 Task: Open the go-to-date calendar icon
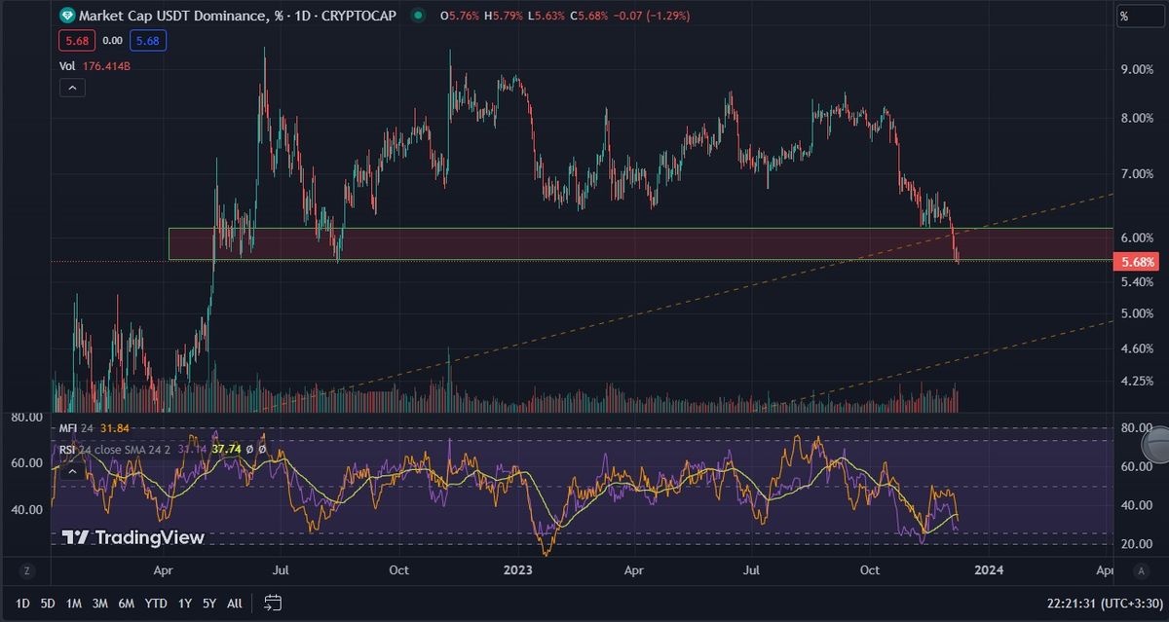click(x=273, y=603)
